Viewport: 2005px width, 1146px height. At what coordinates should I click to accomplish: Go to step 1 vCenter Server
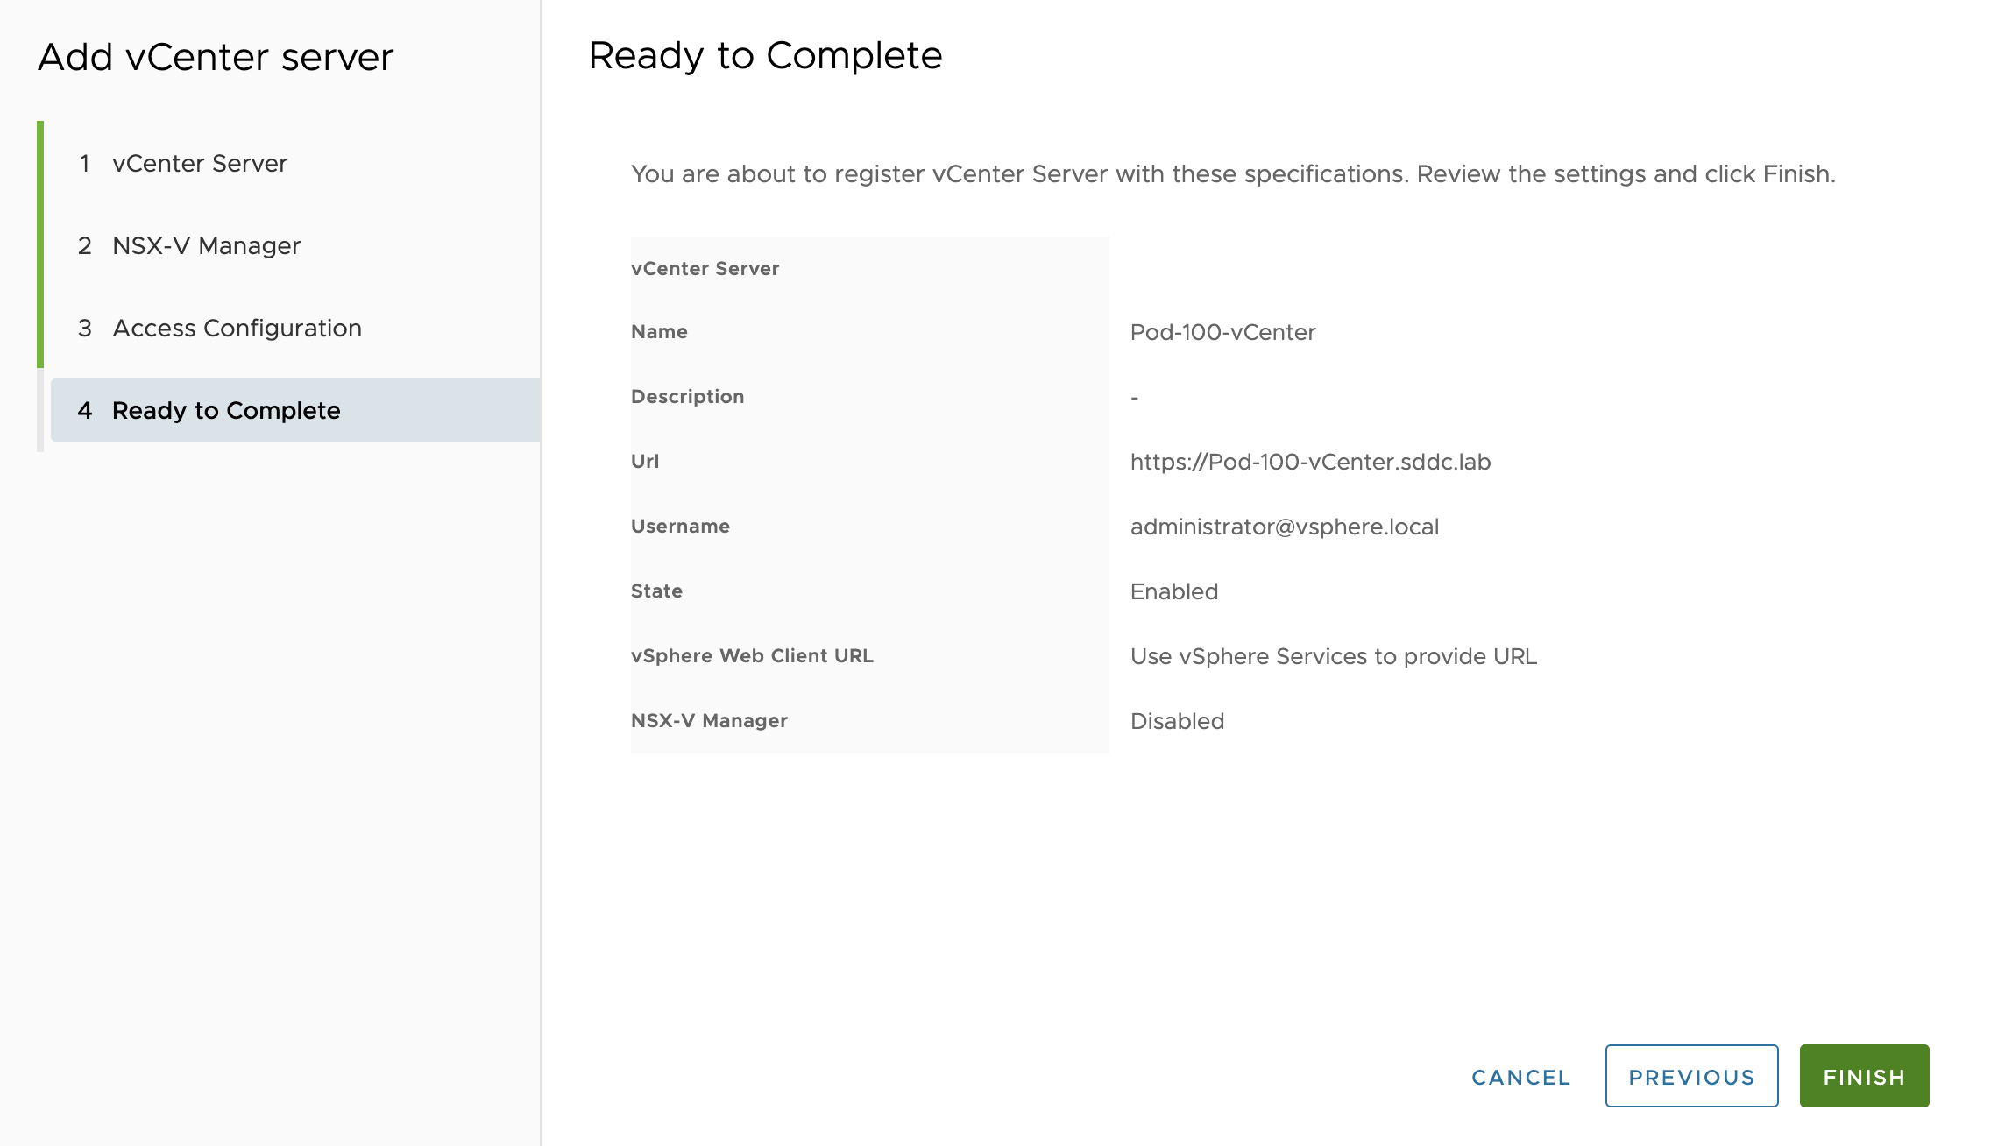[200, 164]
